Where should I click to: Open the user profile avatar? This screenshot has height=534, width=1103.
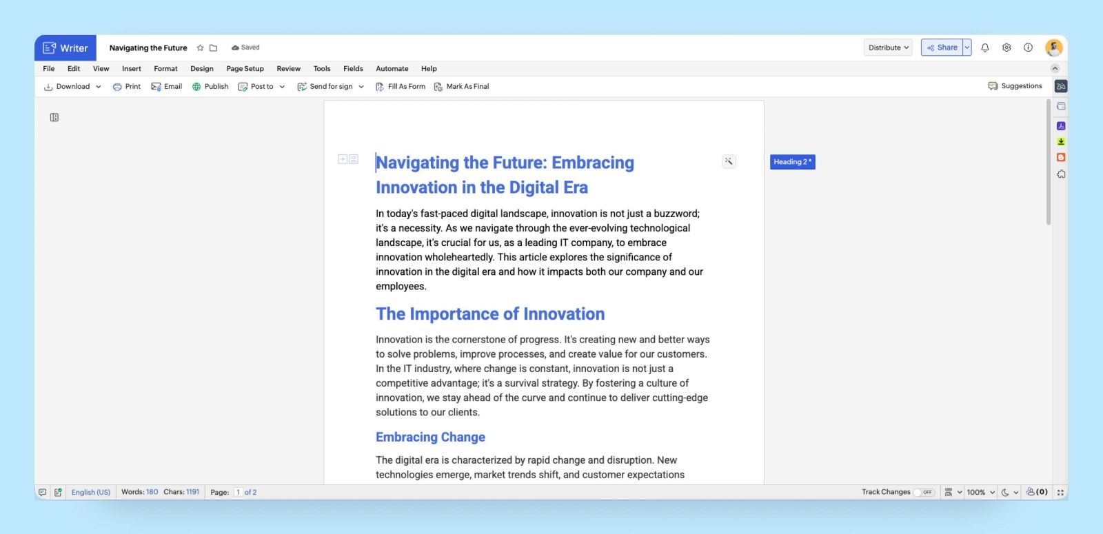[x=1053, y=48]
